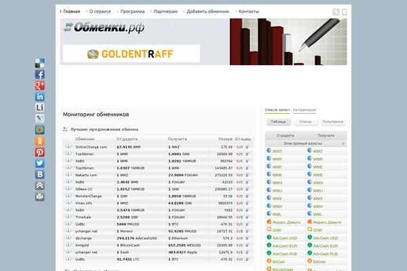
Task: Click the double-chevron scroll-to-top icon
Action: 40,186
